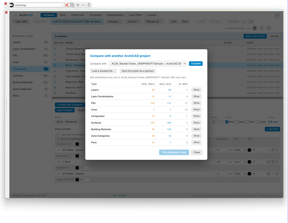This screenshot has width=288, height=223.
Task: Click the Add Skin button
Action: click(x=272, y=129)
